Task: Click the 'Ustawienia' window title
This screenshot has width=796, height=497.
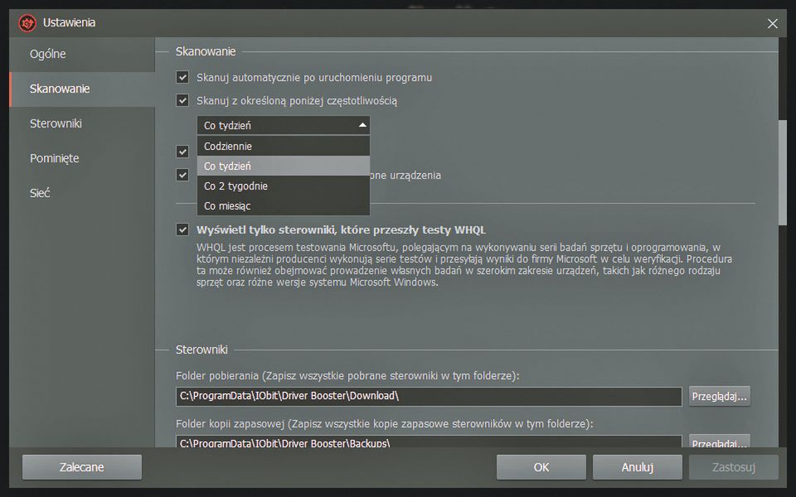Action: pyautogui.click(x=69, y=22)
